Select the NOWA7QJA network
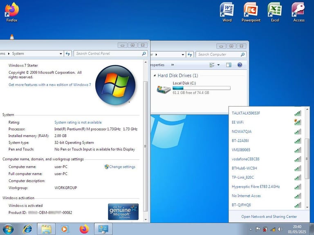 [x=266, y=131]
